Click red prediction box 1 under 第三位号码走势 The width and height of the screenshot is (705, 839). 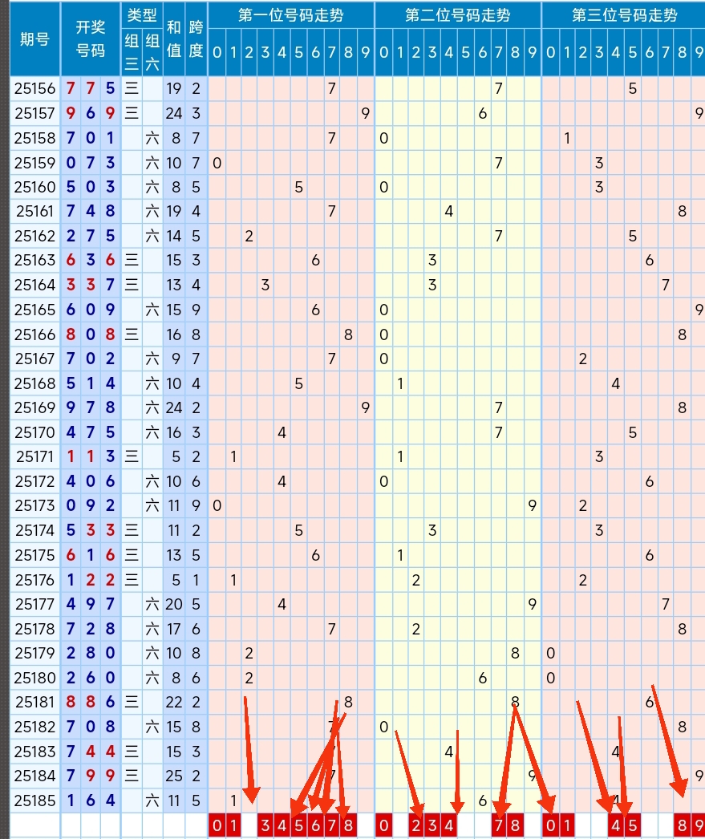pyautogui.click(x=566, y=825)
